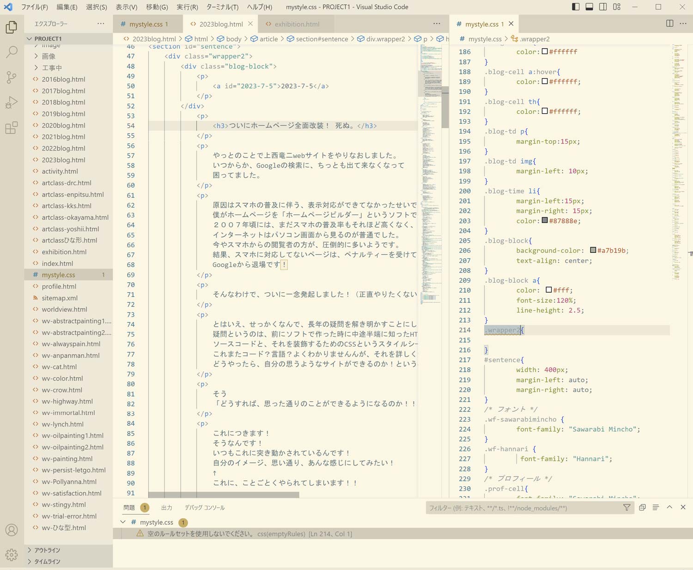The height and width of the screenshot is (570, 693).
Task: Toggle the bottom panel layout button
Action: click(x=589, y=7)
